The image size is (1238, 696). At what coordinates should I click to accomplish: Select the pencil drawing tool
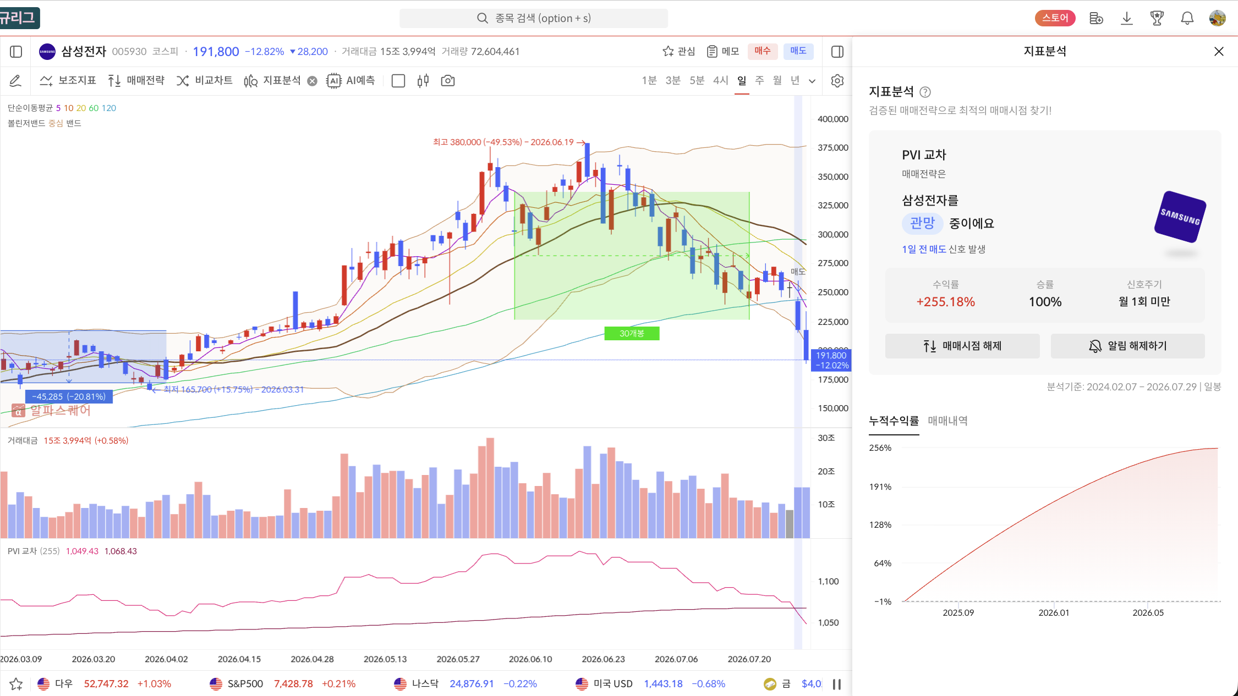pyautogui.click(x=15, y=81)
